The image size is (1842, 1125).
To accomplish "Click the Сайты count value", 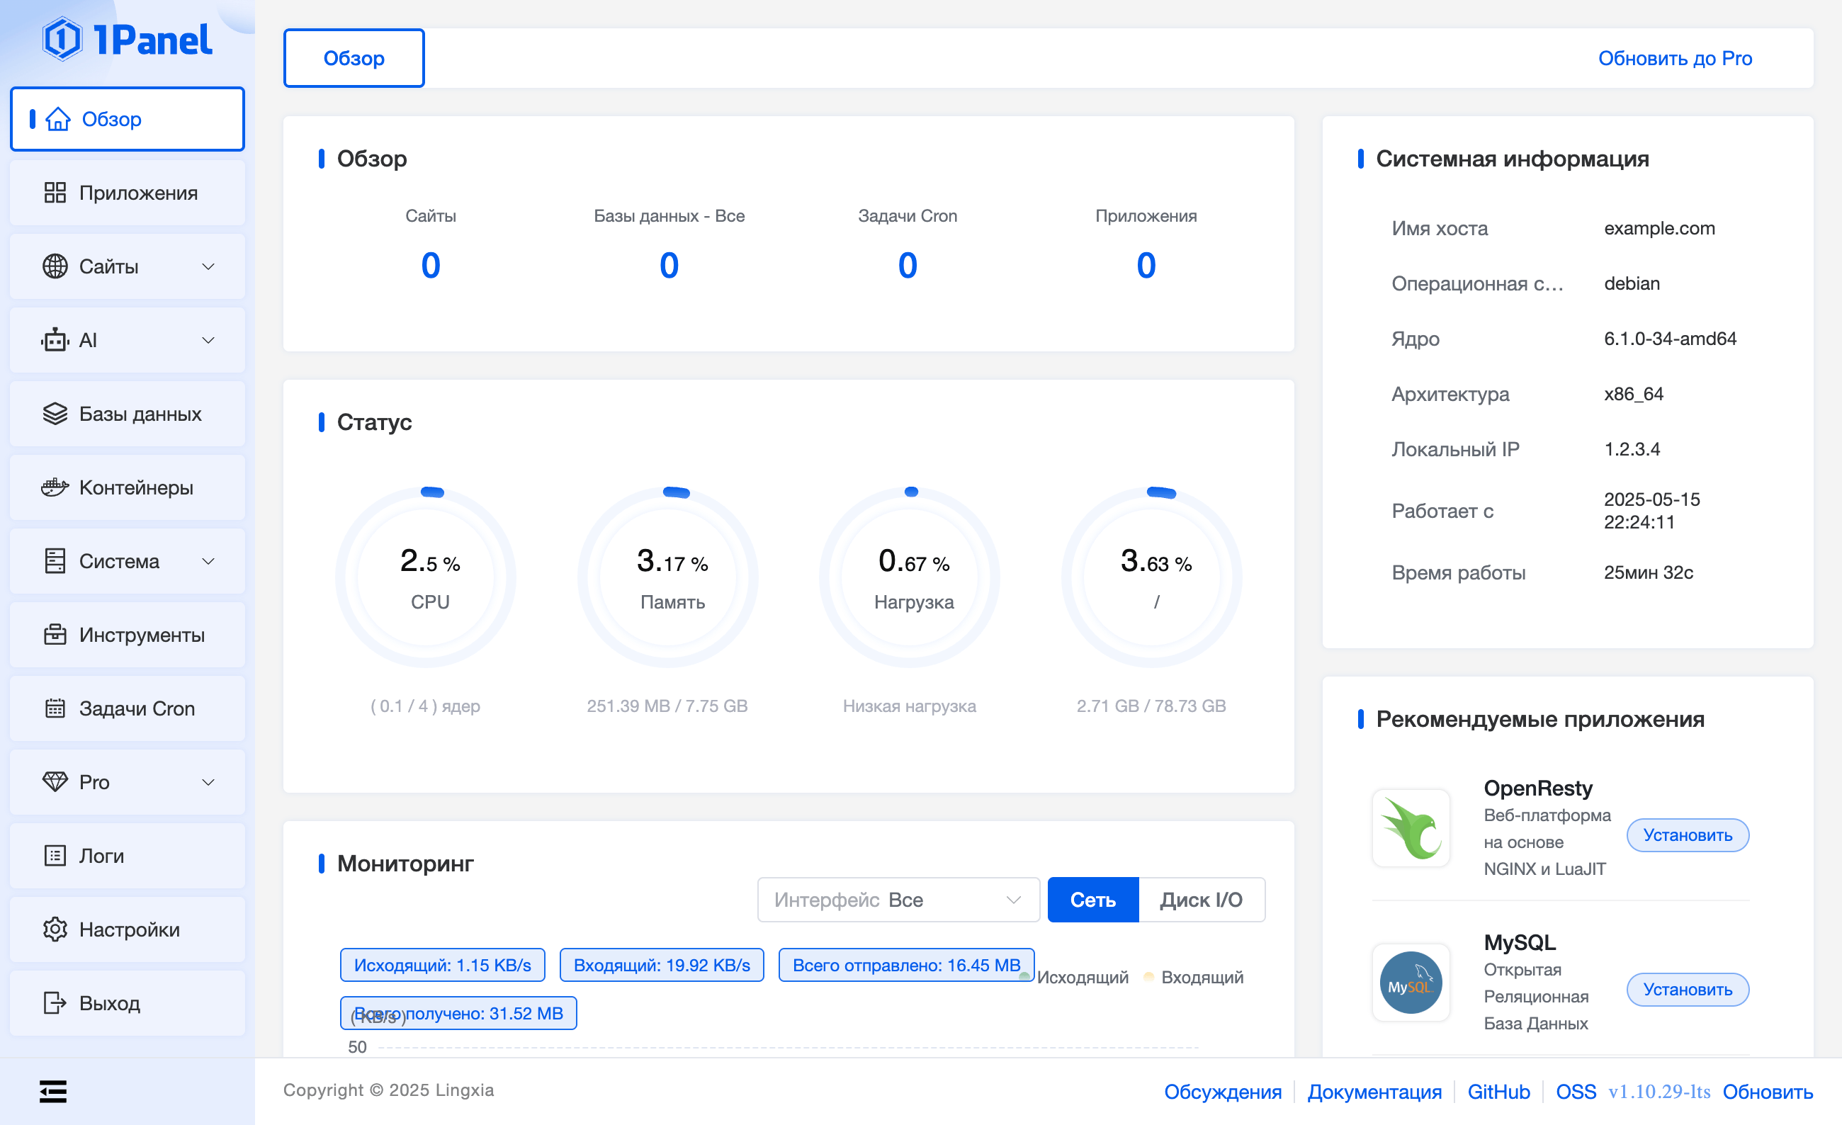I will click(431, 266).
